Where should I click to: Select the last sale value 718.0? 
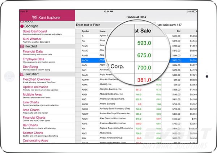click(139, 94)
